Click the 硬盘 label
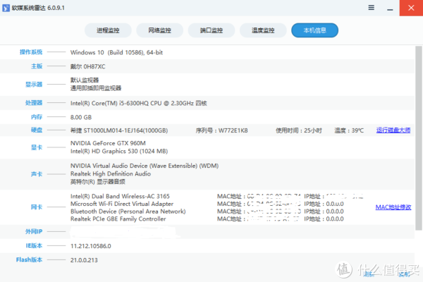 click(x=37, y=130)
